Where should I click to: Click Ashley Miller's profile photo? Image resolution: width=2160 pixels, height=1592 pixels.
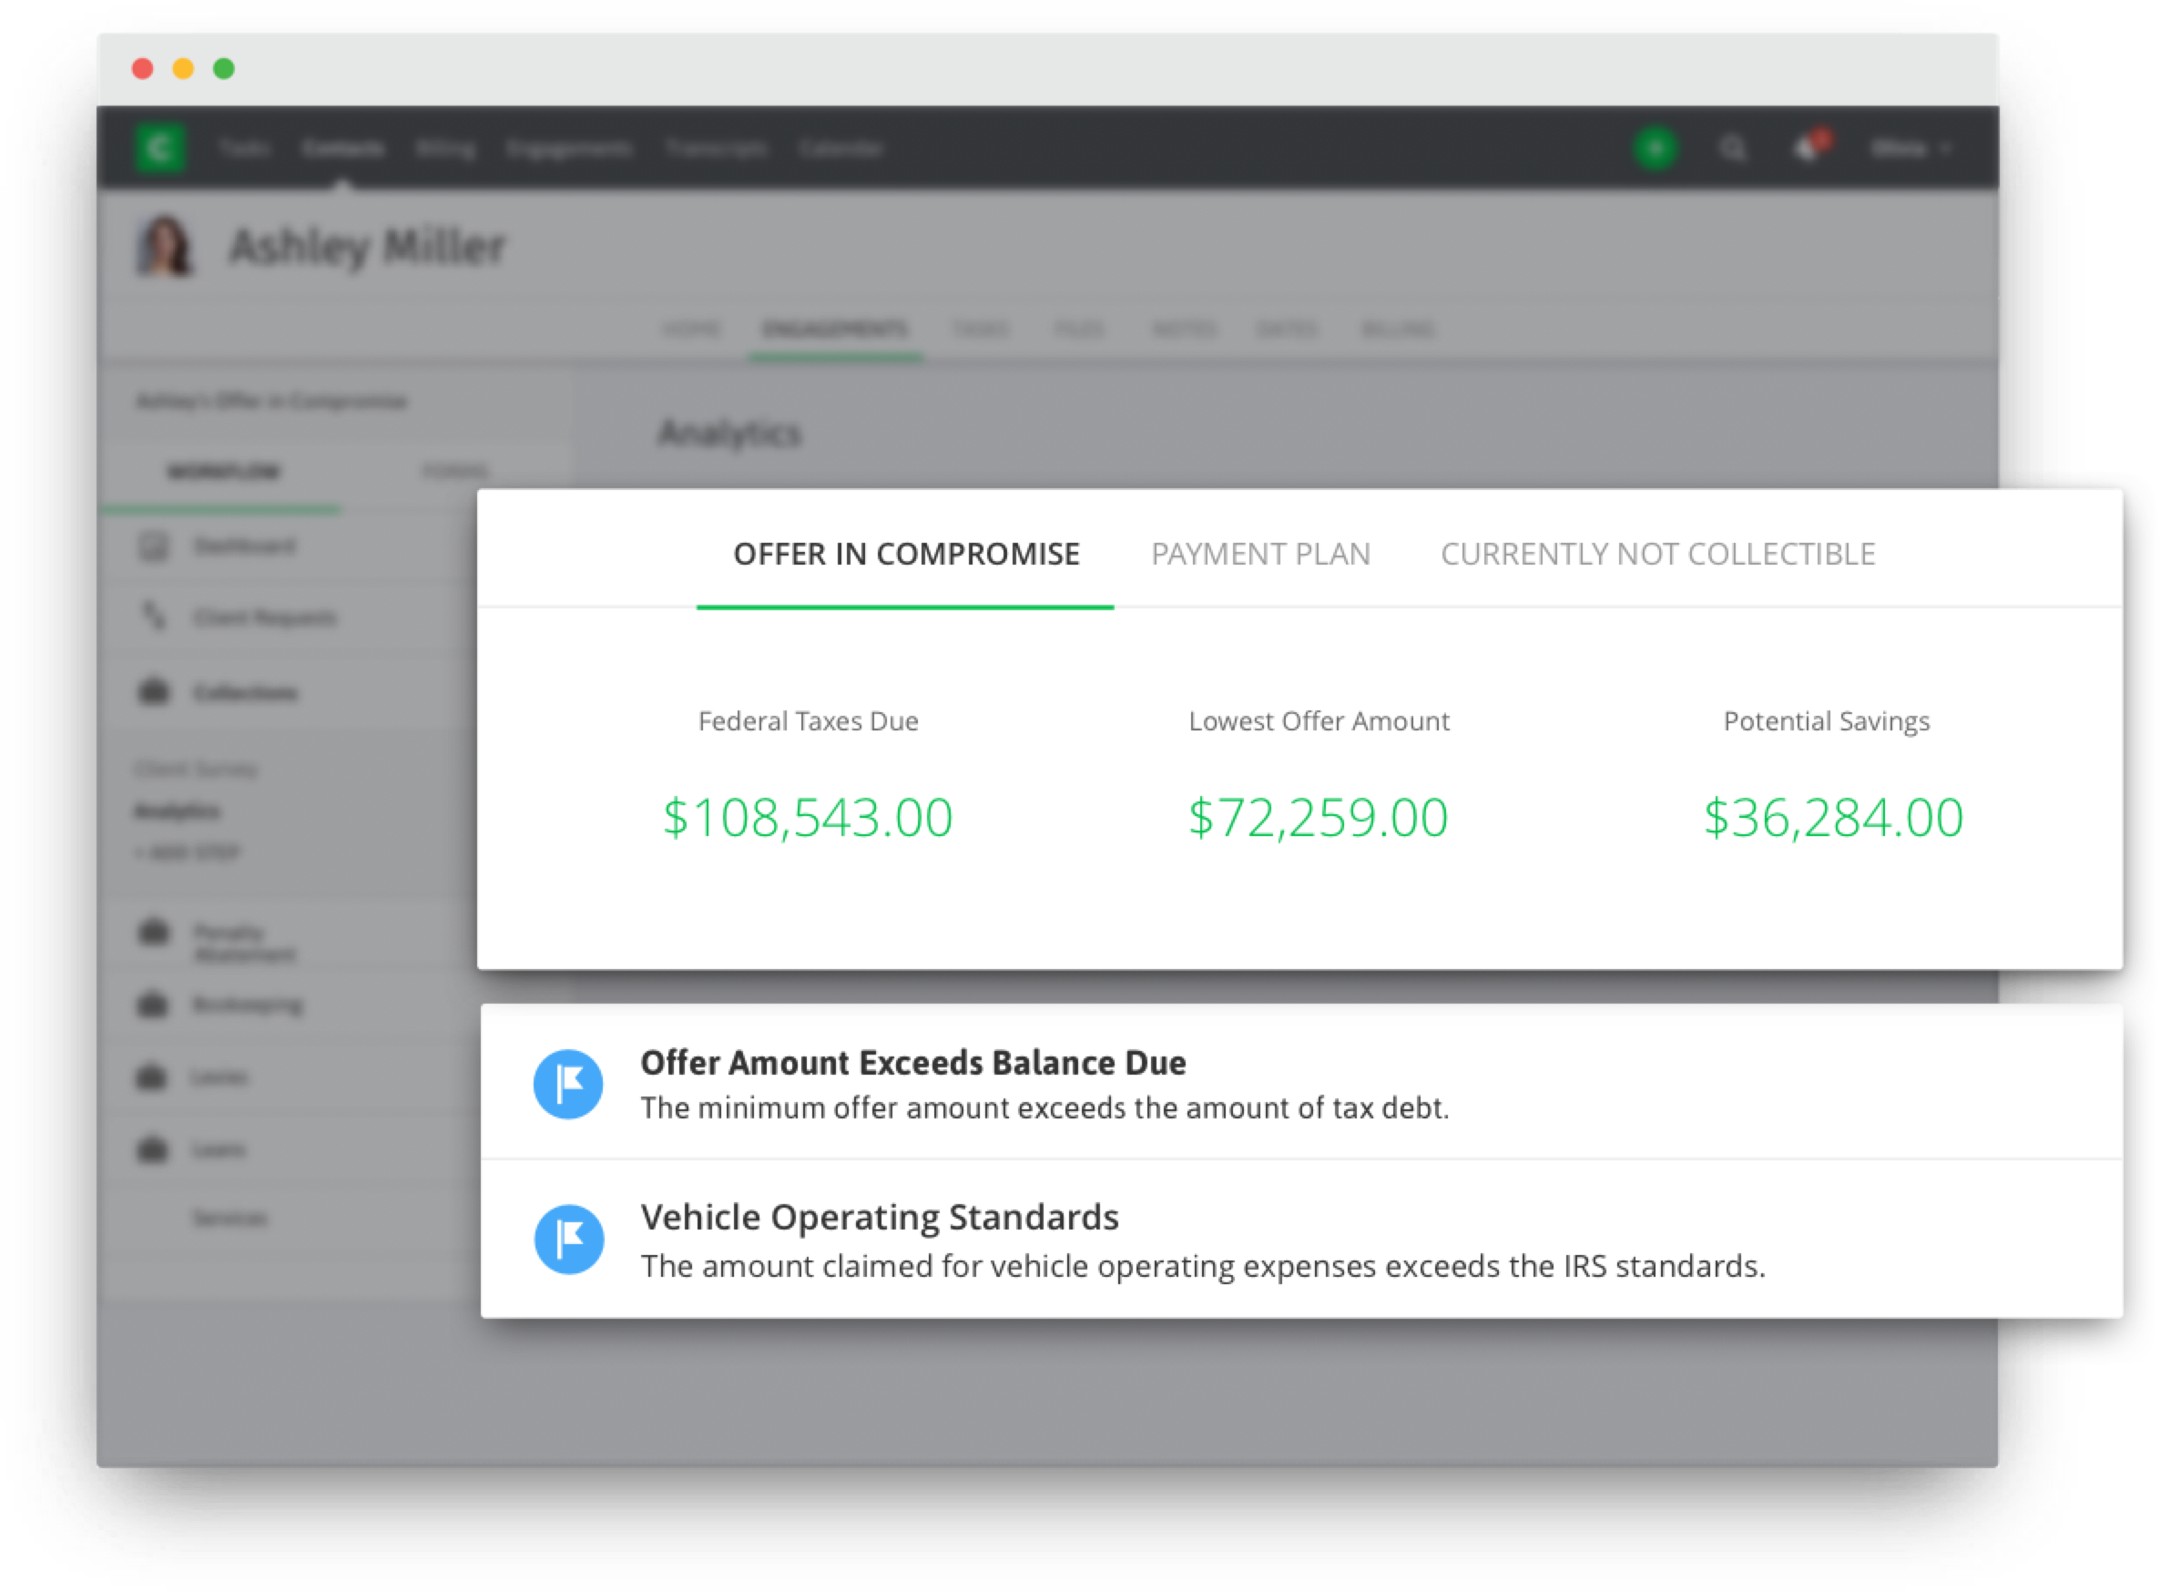click(x=165, y=246)
